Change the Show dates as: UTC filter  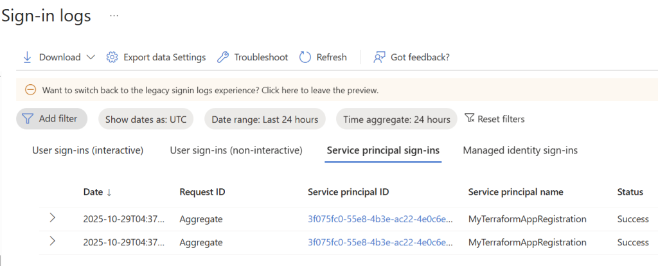click(x=145, y=119)
